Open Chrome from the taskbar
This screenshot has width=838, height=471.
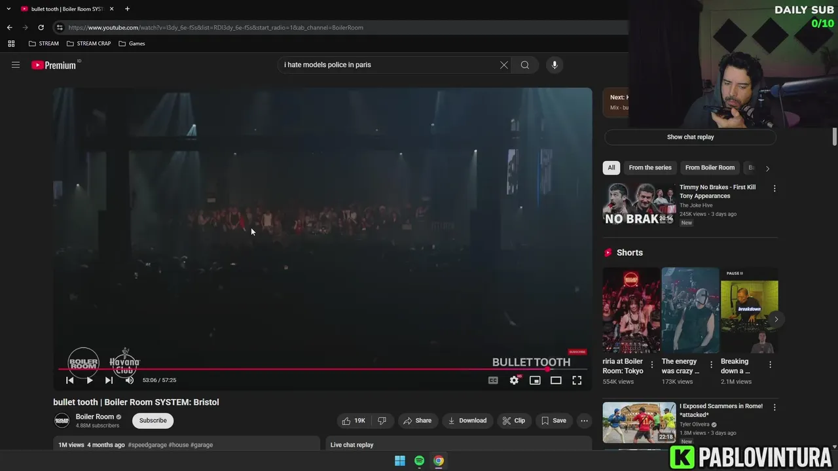click(439, 461)
